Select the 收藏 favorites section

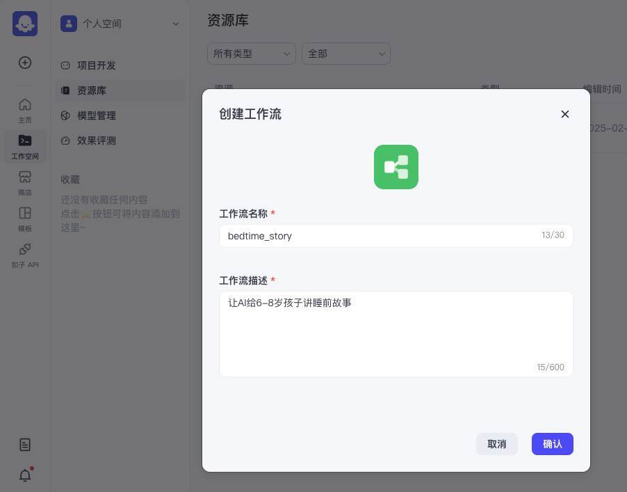pos(70,179)
